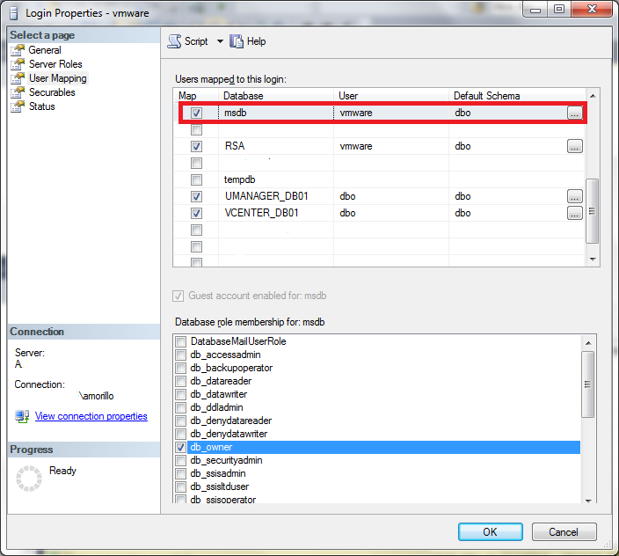The height and width of the screenshot is (556, 619).
Task: Check the db_ddladmin role checkbox
Action: tap(181, 407)
